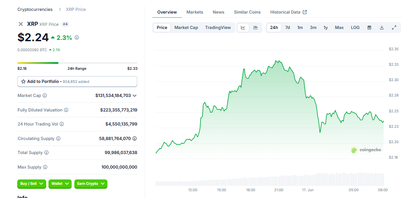
Task: Click the $2.24 current price
Action: click(33, 38)
